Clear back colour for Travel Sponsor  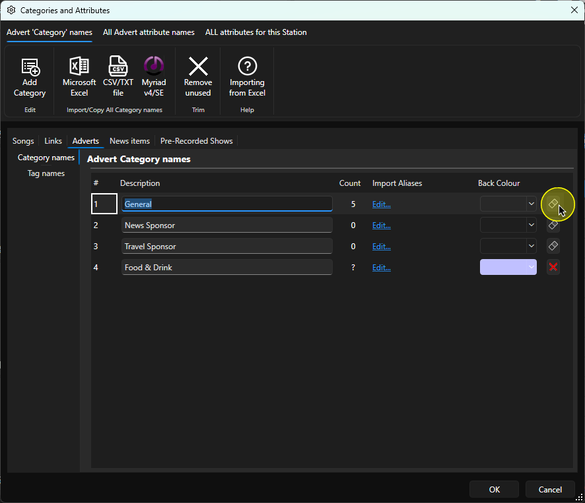click(x=553, y=246)
